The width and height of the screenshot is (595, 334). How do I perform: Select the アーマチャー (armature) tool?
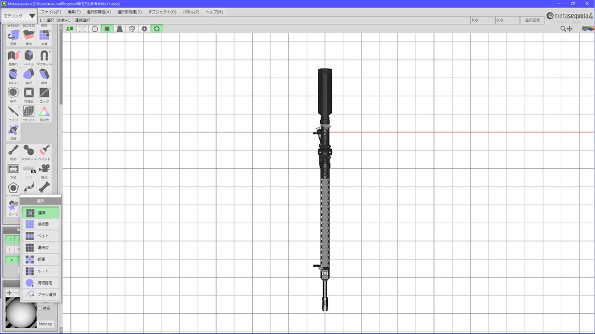point(13,189)
